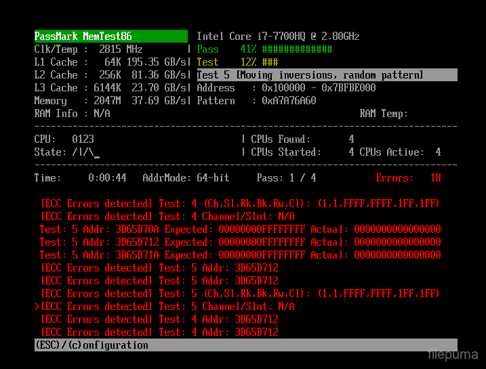
Task: Click the PassMark MemTest86 title header
Action: (110, 37)
